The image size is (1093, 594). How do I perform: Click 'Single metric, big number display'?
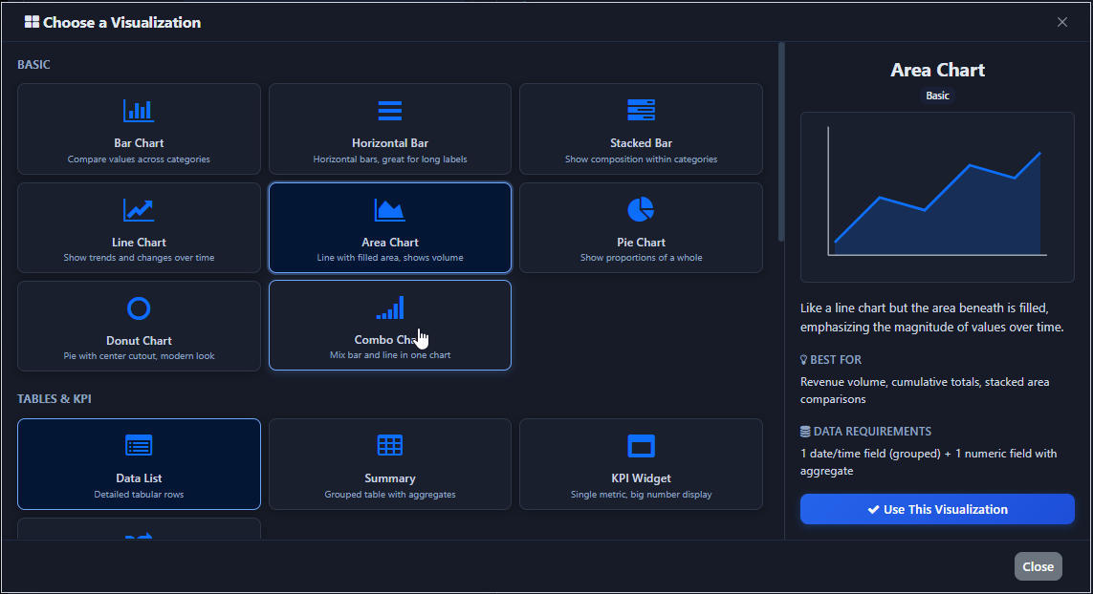[641, 495]
